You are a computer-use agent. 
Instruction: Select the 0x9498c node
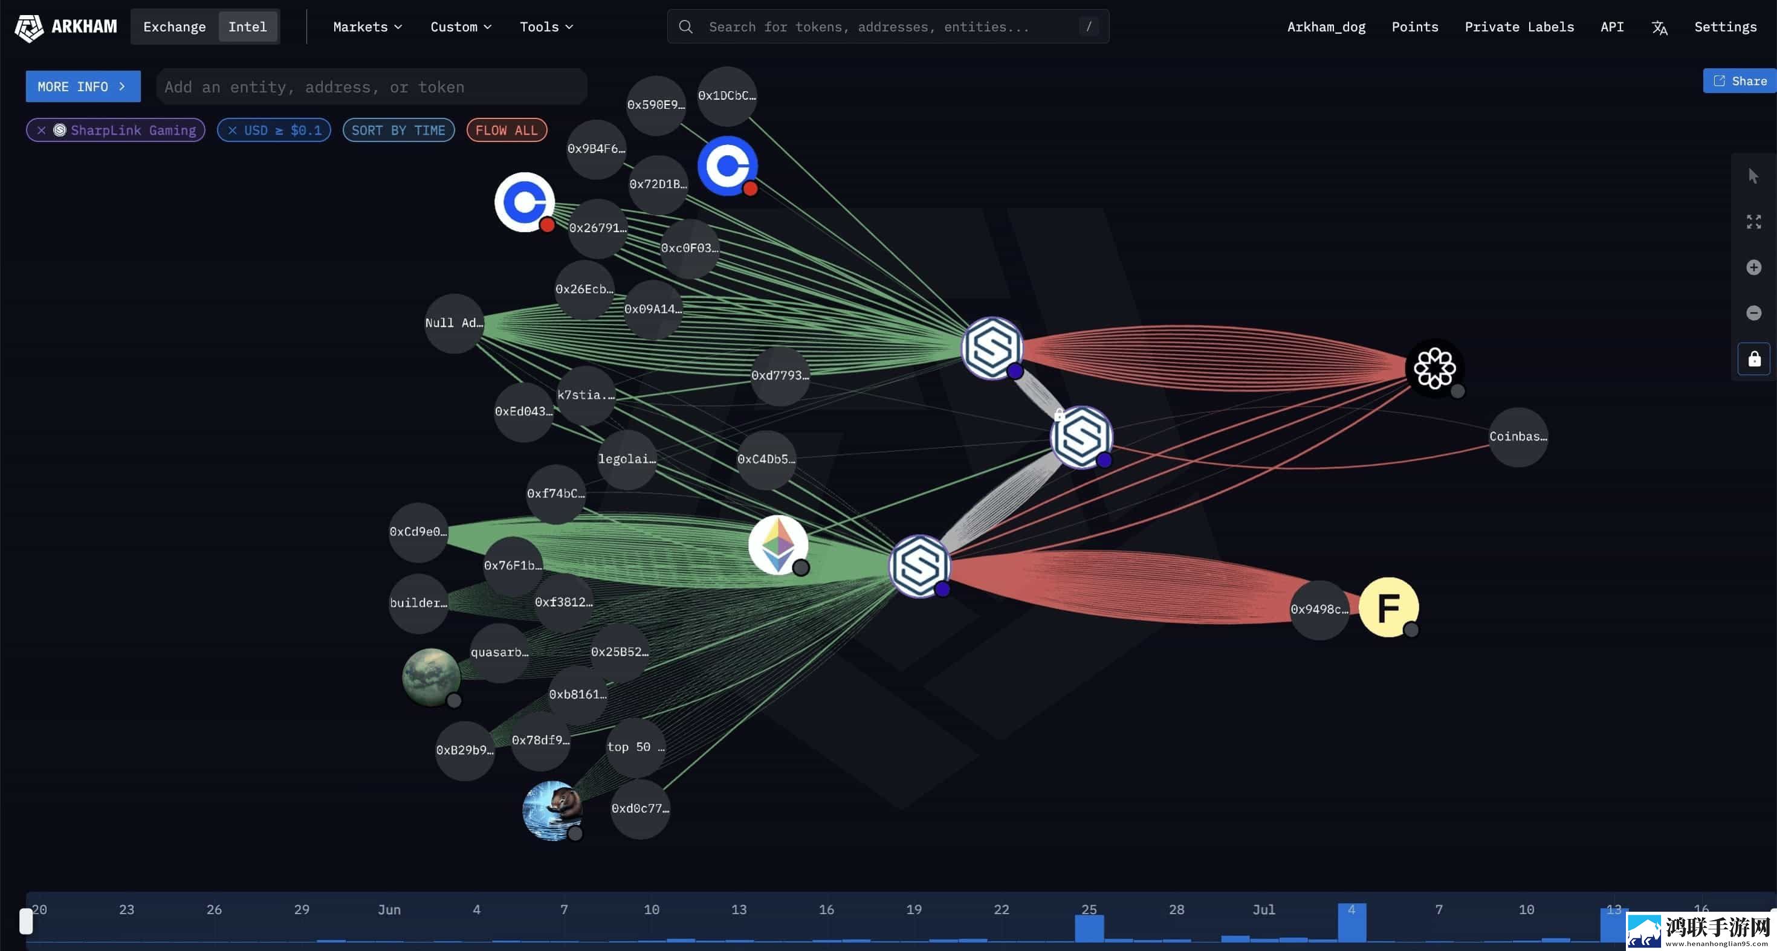1319,610
